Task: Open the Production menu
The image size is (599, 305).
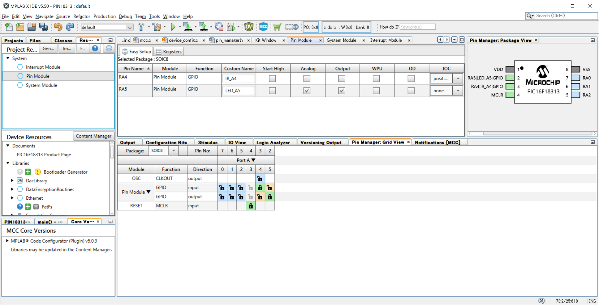Action: click(105, 16)
